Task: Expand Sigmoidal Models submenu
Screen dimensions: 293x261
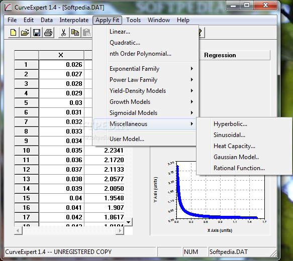Action: (x=145, y=113)
